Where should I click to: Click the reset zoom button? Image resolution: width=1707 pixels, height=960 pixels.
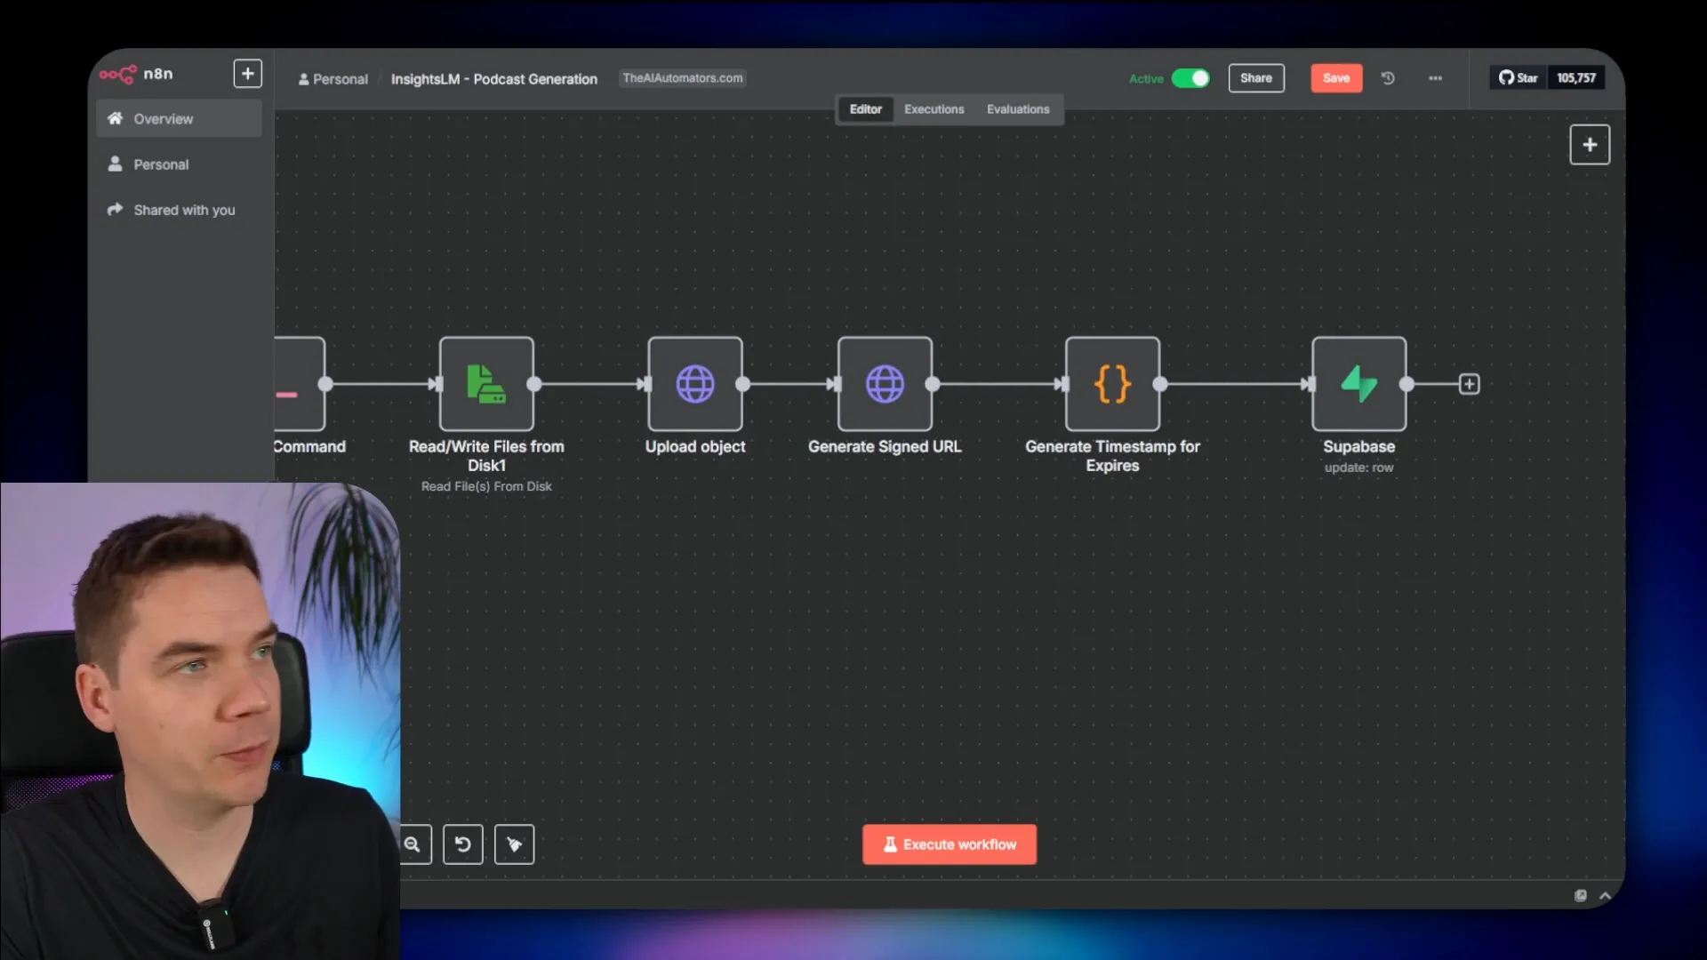(x=463, y=844)
